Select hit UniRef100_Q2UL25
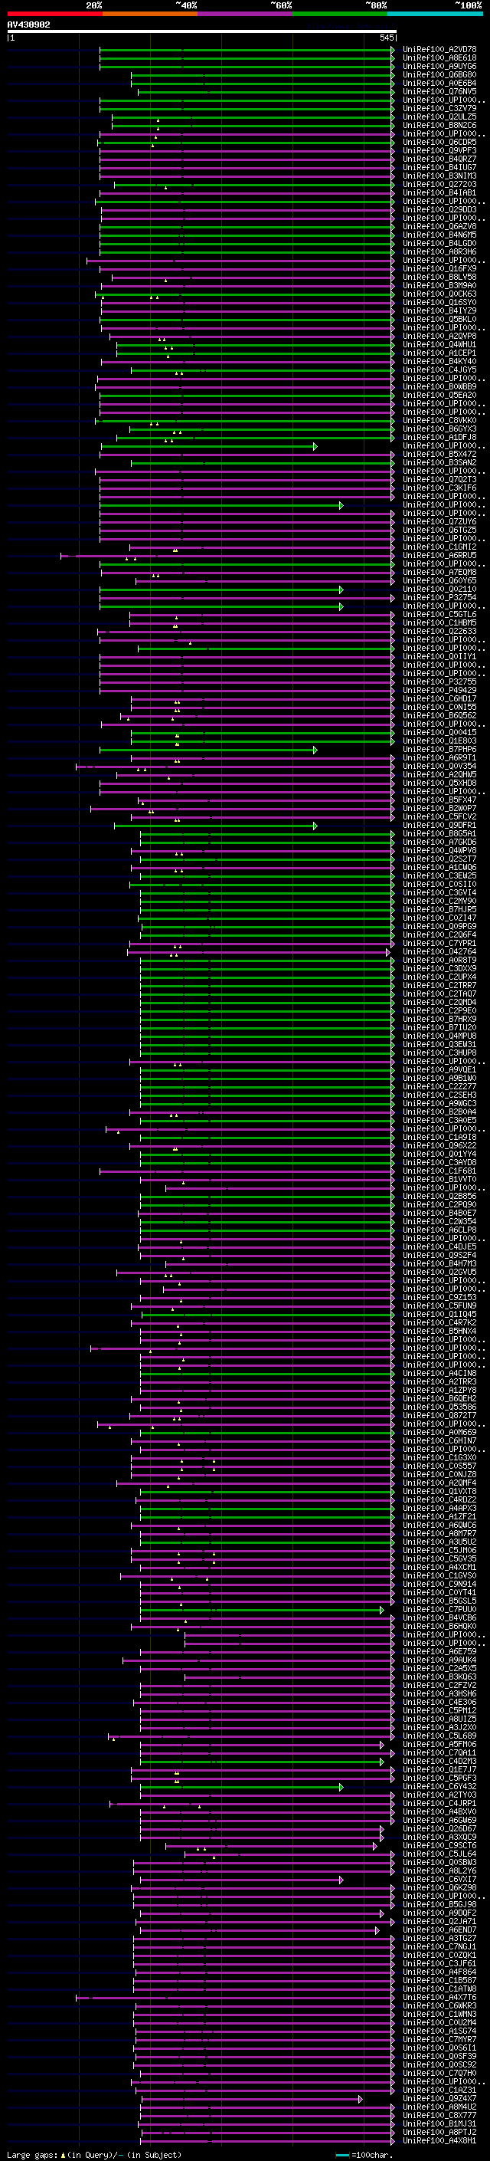Screen dimensions: 490x2161 [439, 117]
